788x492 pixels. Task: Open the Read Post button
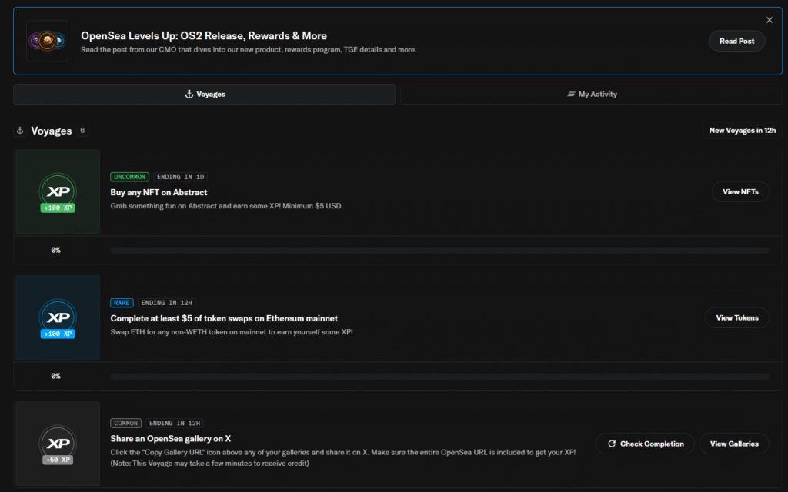point(736,41)
